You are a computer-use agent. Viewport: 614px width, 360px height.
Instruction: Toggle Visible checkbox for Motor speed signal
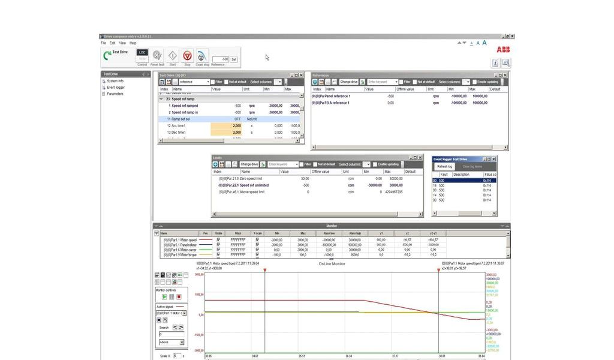pos(218,239)
